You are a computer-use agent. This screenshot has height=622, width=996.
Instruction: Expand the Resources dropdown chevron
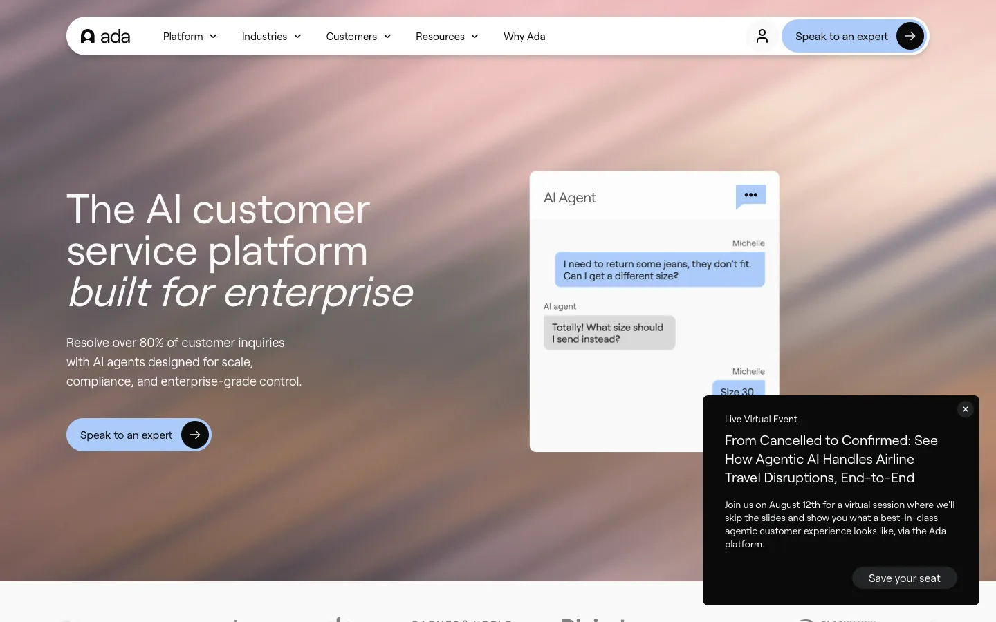point(474,37)
